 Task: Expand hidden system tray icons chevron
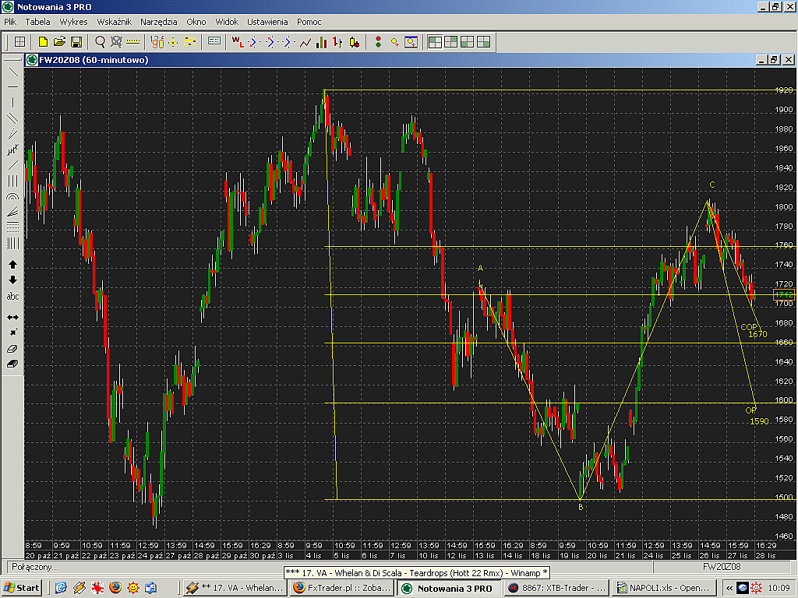tap(729, 588)
